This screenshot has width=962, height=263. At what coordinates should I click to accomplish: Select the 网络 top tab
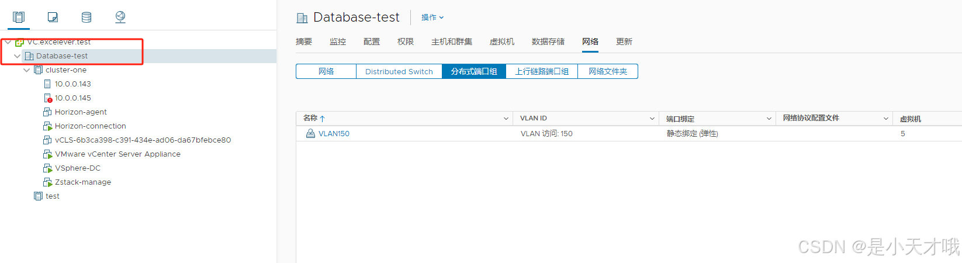coord(590,41)
